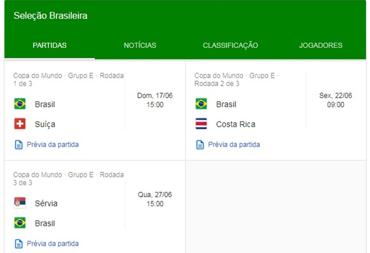Click the Serbia flag icon
Image resolution: width=370 pixels, height=253 pixels.
click(20, 203)
